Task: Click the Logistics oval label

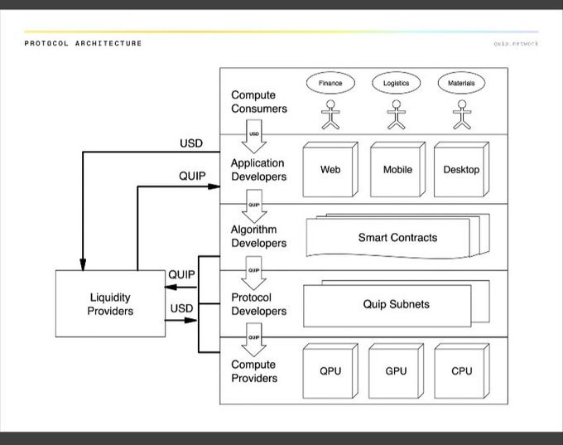Action: [396, 83]
